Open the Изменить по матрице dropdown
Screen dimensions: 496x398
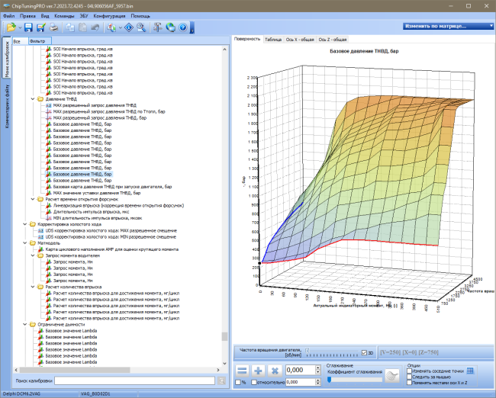point(448,26)
